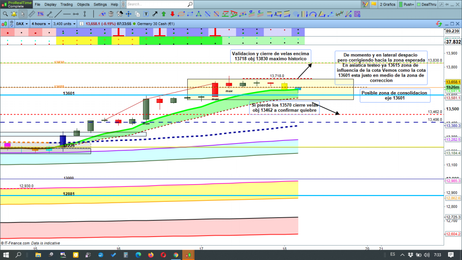Toggle the DealThru option
Viewport: 462px width, 260px height.
point(430,5)
